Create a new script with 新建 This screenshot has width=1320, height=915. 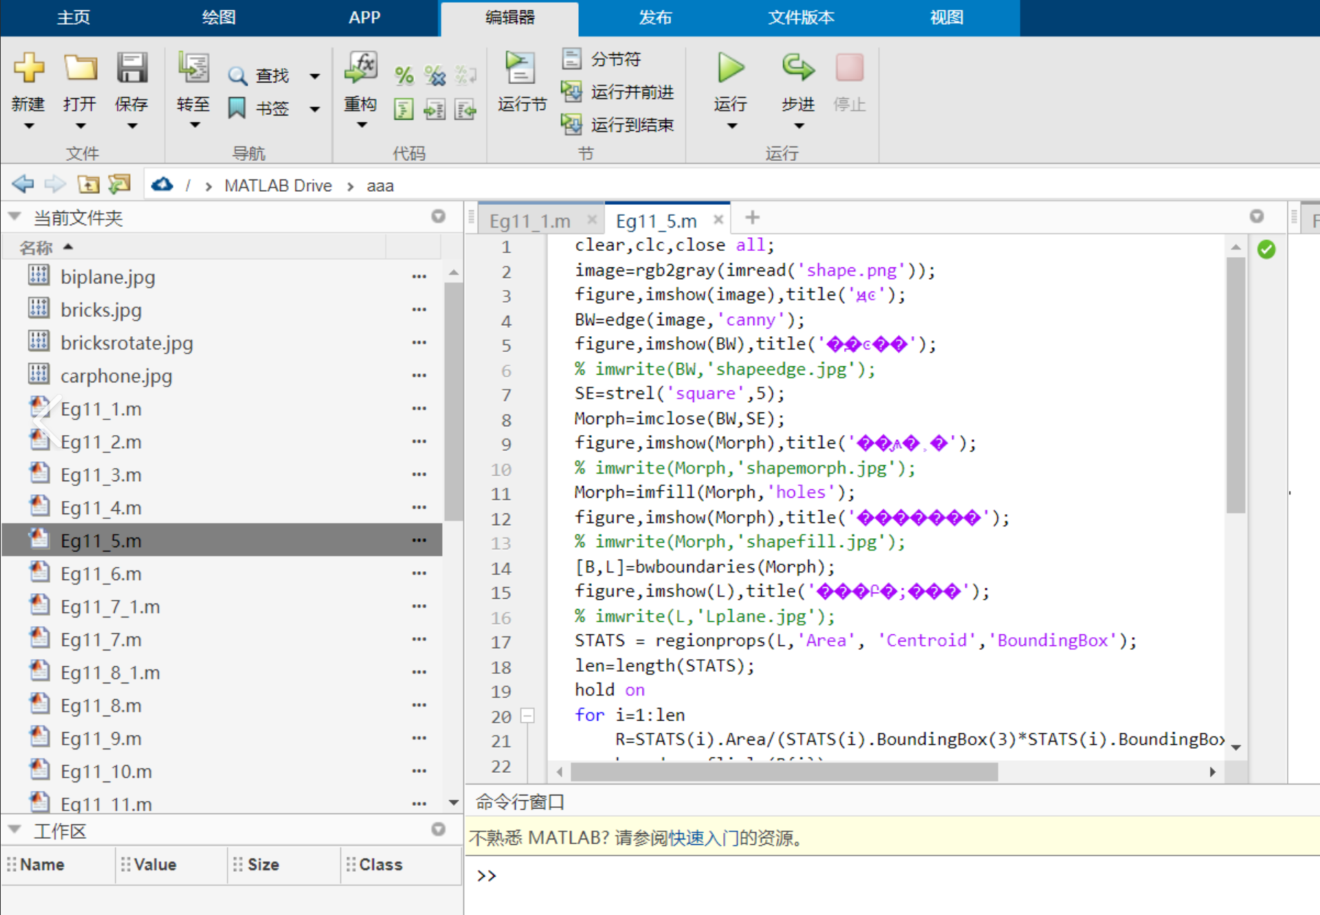click(x=28, y=82)
